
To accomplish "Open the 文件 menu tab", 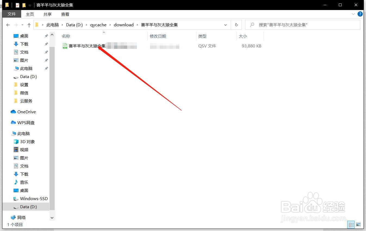I will click(x=12, y=14).
